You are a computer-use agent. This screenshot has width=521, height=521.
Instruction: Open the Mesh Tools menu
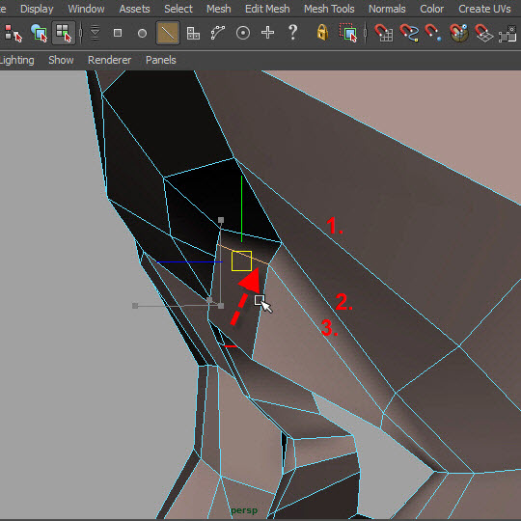click(x=329, y=9)
